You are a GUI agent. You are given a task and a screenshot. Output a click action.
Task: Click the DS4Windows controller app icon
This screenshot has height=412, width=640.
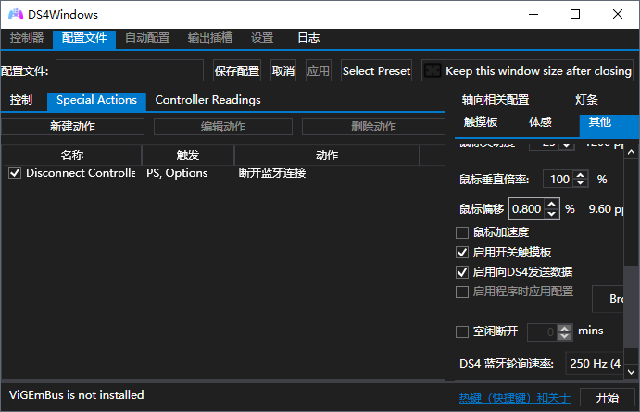(x=16, y=14)
